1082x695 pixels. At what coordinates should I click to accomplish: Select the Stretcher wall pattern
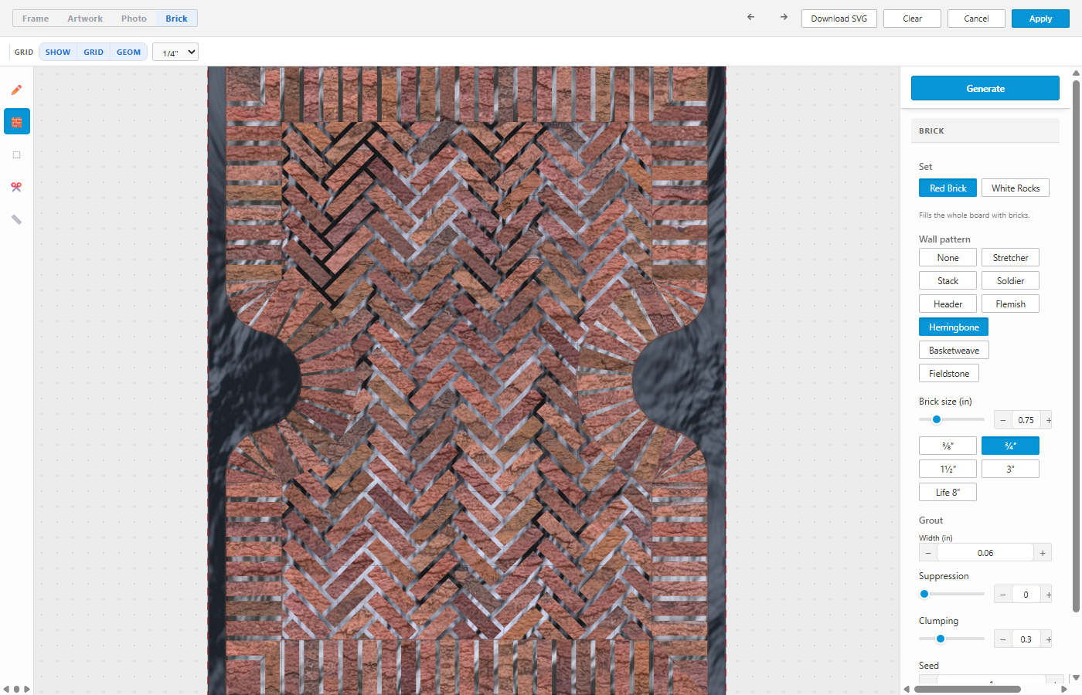pos(1010,258)
